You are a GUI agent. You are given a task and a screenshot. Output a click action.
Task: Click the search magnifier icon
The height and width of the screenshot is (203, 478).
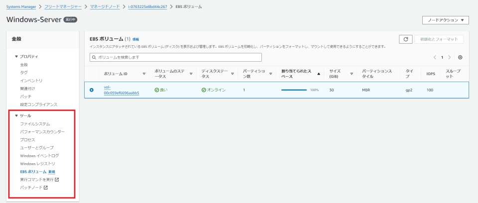[x=94, y=57]
